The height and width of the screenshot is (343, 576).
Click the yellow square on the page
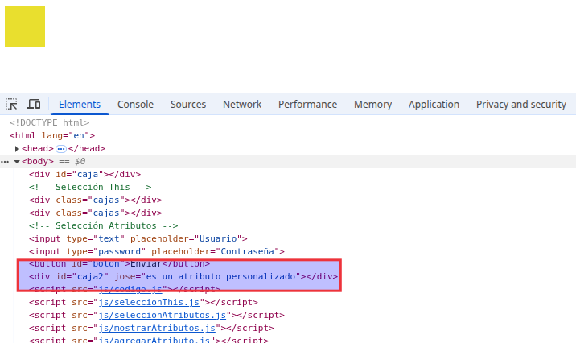click(x=25, y=27)
